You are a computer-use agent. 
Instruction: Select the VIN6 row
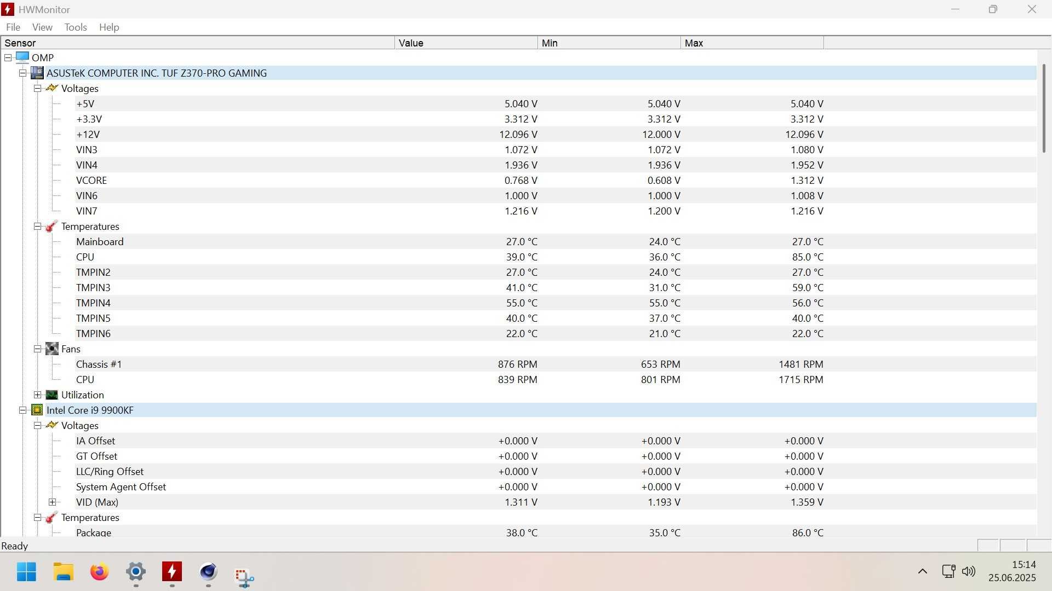point(556,195)
